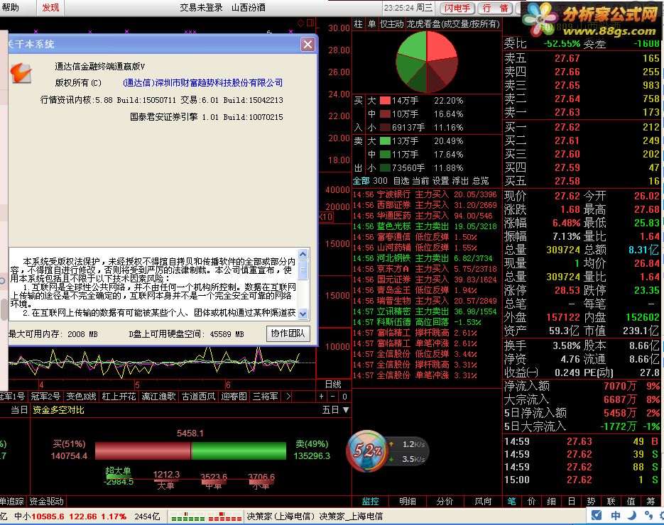
Task: Click the 闪电手 button
Action: click(x=457, y=8)
